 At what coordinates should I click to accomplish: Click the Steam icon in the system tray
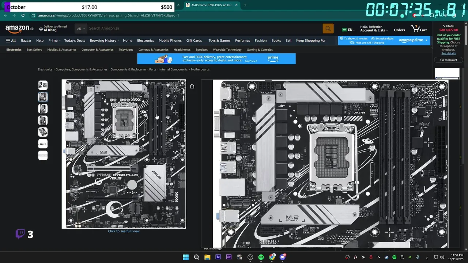click(386, 257)
